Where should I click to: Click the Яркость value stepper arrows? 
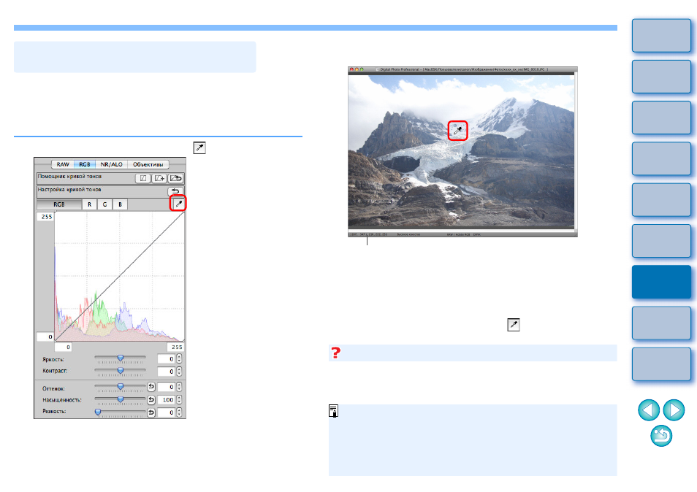click(179, 359)
